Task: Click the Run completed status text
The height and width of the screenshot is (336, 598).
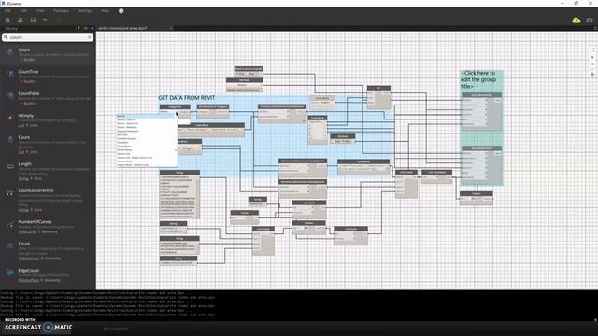Action: [x=116, y=329]
